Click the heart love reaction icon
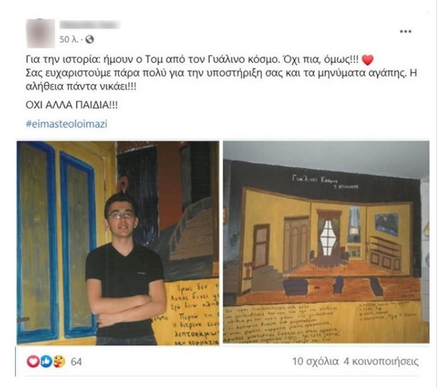 (x=32, y=362)
